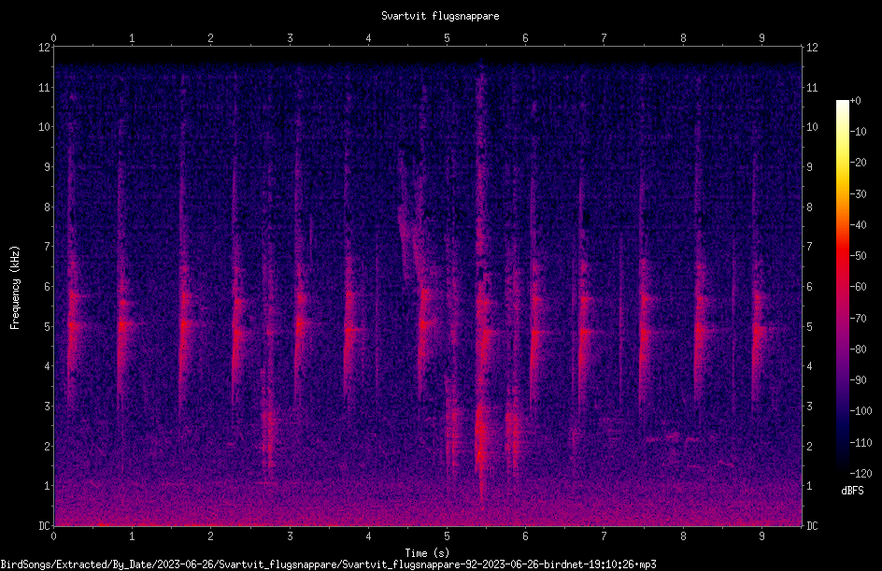
Task: Click the "2" tick on bottom time axis
Action: pos(211,536)
